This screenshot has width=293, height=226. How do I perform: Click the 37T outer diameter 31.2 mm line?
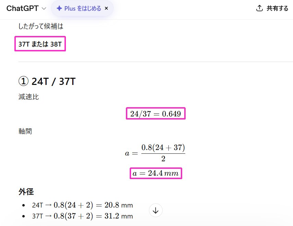(82, 216)
